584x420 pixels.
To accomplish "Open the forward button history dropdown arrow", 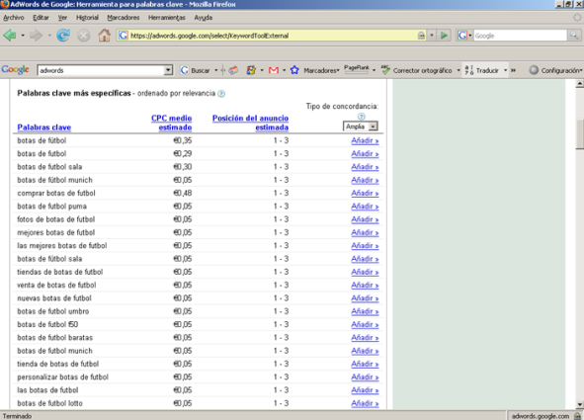I will click(49, 36).
